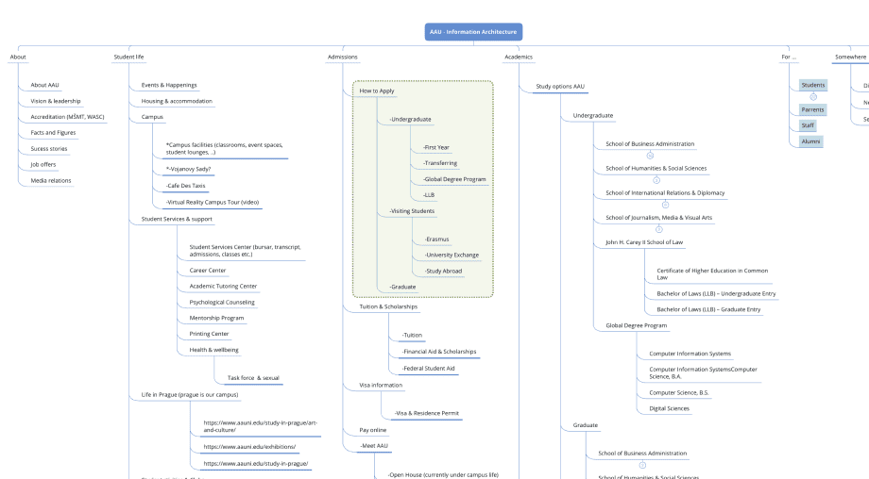Select the AAU - Information Architecture root node
The image size is (869, 479).
coord(473,32)
